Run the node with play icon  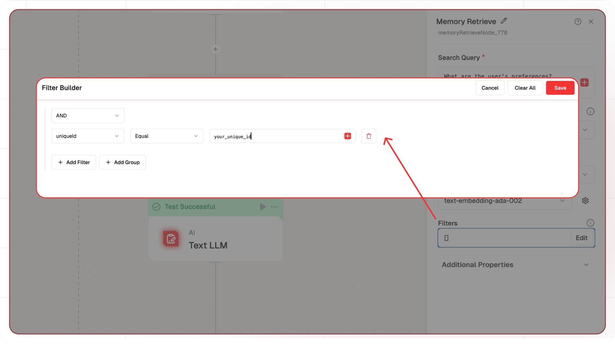click(x=262, y=207)
